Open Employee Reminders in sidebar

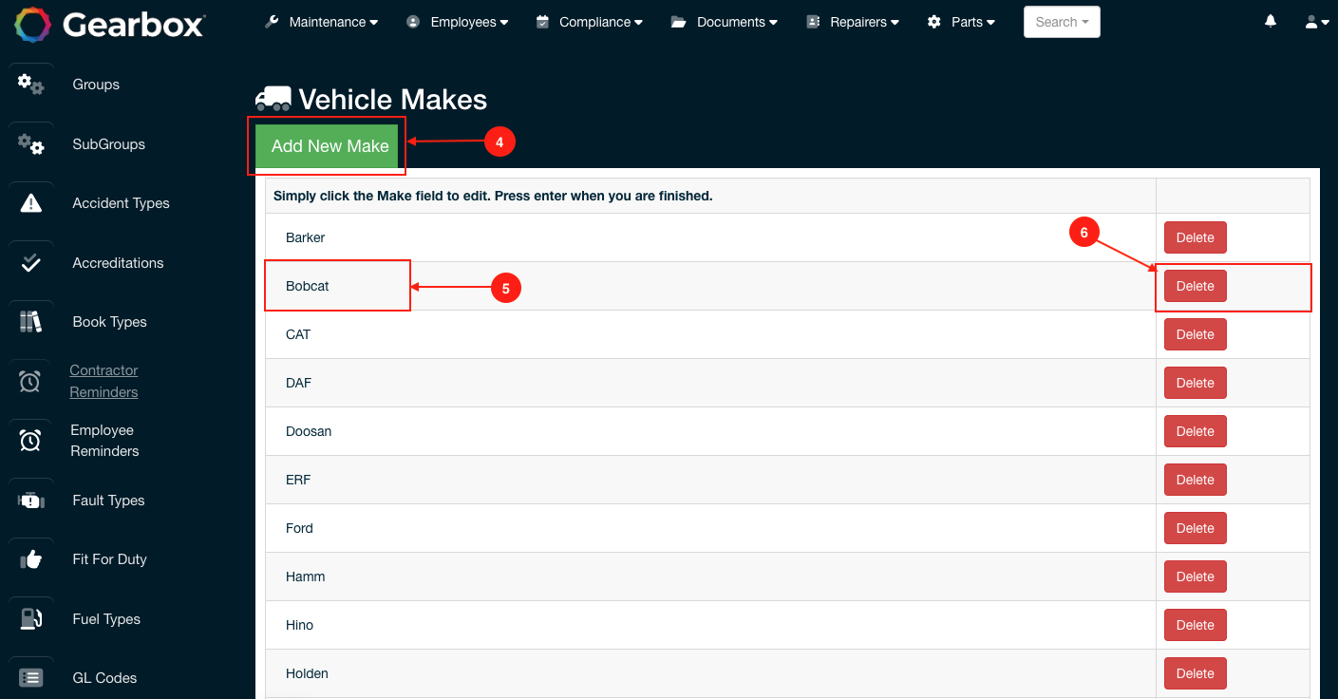tap(104, 441)
